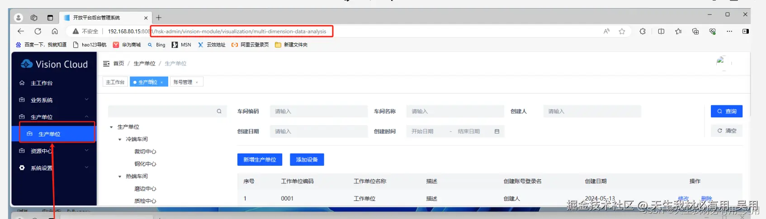
Task: Focus the tree search box
Action: point(167,111)
